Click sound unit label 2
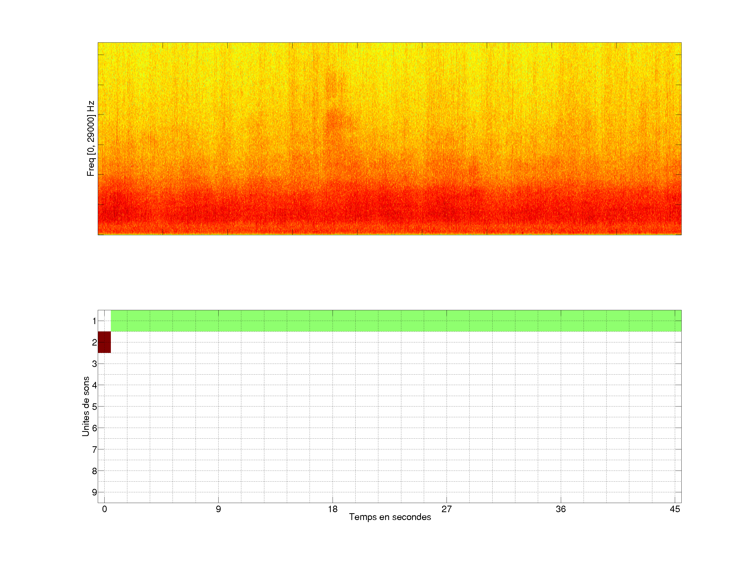 [x=94, y=342]
